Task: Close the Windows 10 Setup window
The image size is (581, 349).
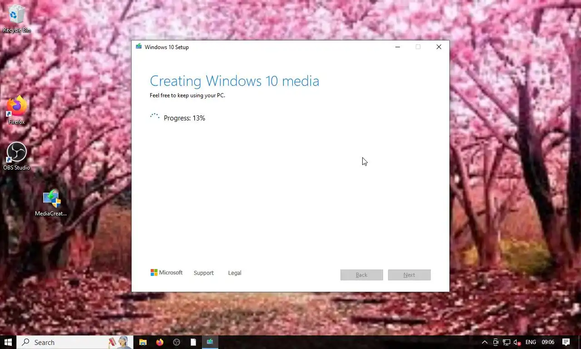Action: [x=439, y=47]
